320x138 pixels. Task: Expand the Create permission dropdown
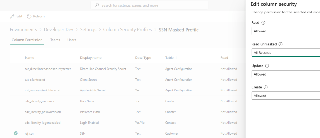pyautogui.click(x=286, y=96)
